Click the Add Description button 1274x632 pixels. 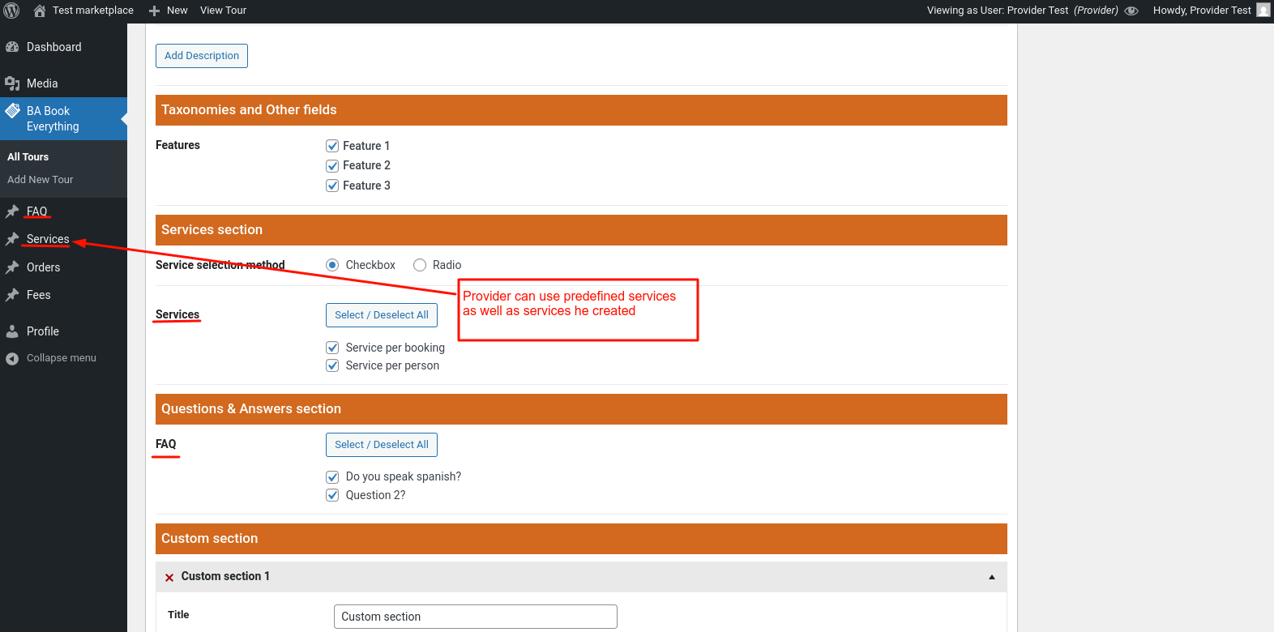pyautogui.click(x=202, y=56)
